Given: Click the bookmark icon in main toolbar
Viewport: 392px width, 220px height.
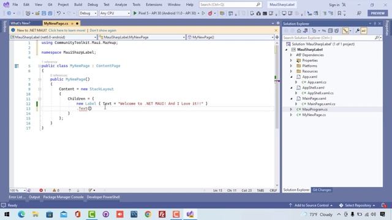Looking at the screenshot, I should click(x=339, y=13).
